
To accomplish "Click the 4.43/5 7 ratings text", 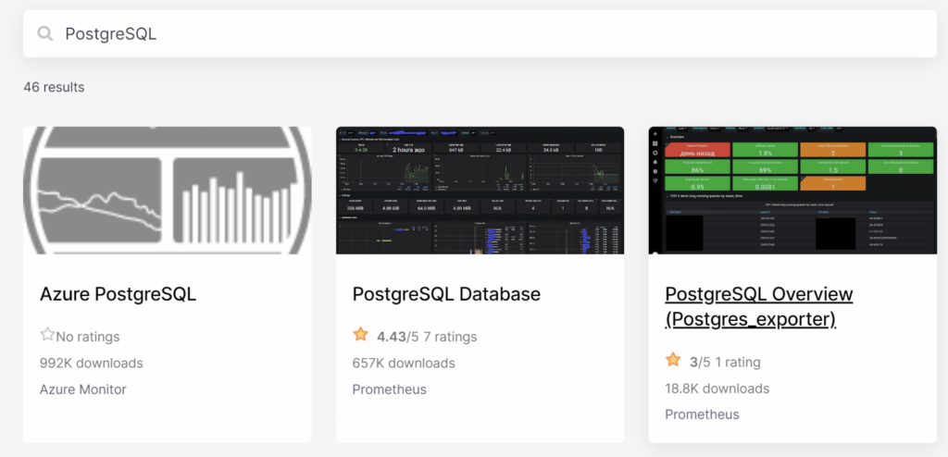I will (x=427, y=337).
